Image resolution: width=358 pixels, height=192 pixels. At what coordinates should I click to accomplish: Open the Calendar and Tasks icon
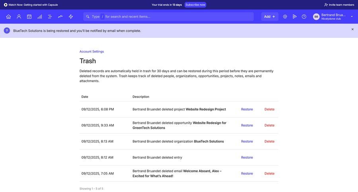click(29, 17)
